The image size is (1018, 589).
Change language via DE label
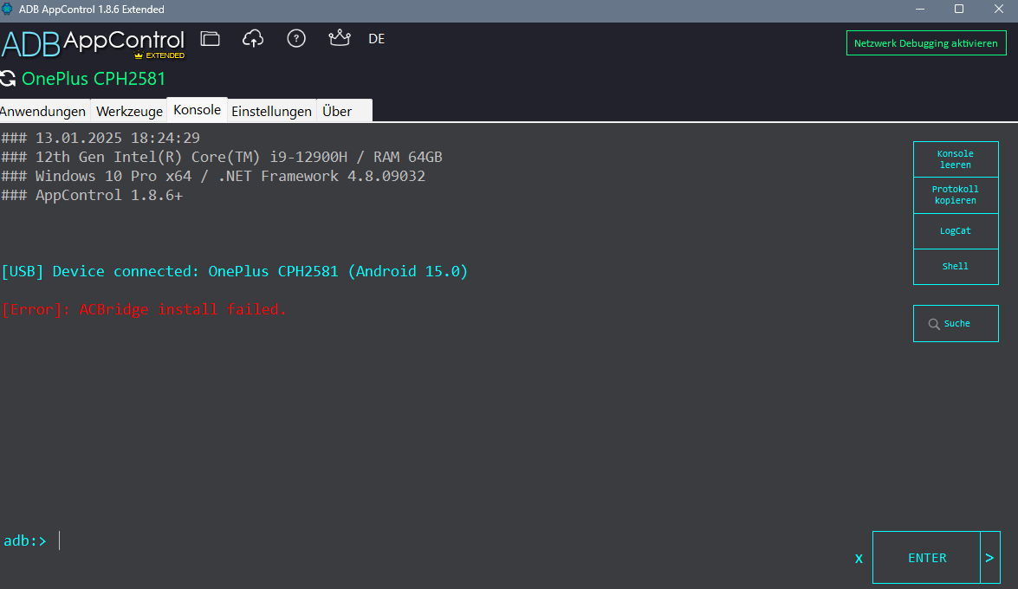tap(377, 39)
